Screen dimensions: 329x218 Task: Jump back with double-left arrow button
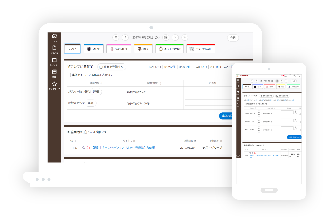[x=116, y=37]
